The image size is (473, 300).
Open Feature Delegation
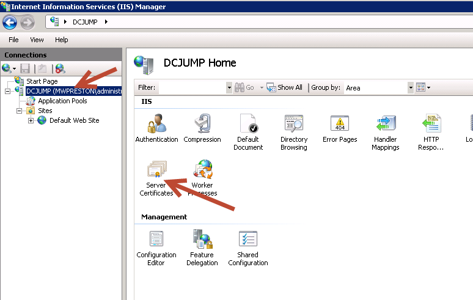tap(202, 248)
